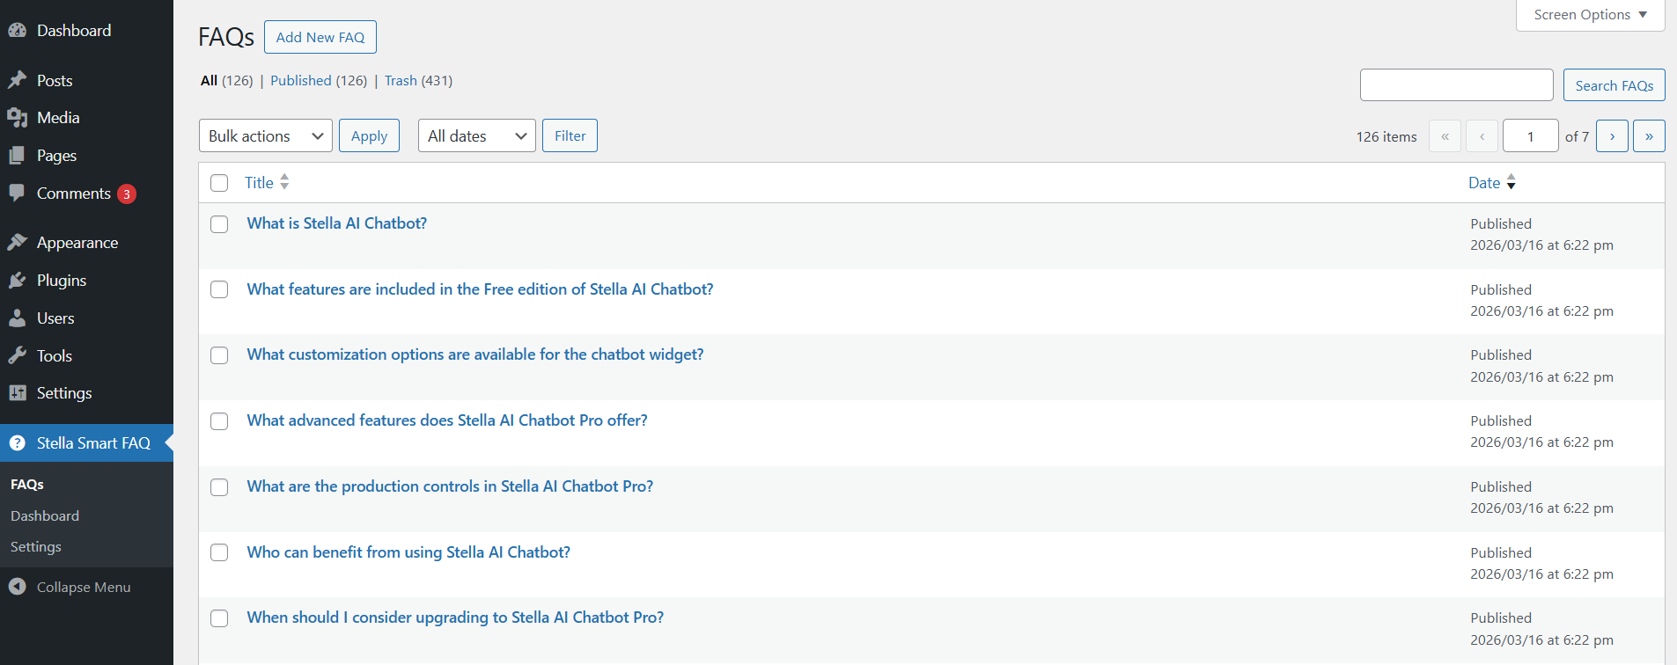The height and width of the screenshot is (665, 1677).
Task: Click the Dashboard gauge icon in sidebar
Action: (x=18, y=30)
